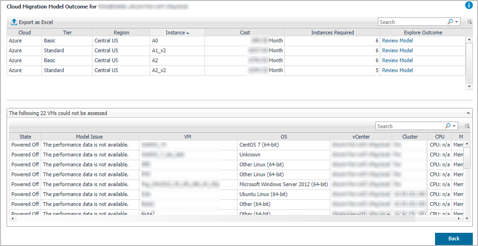Click into the lower table Search field
This screenshot has width=478, height=246.
[410, 126]
